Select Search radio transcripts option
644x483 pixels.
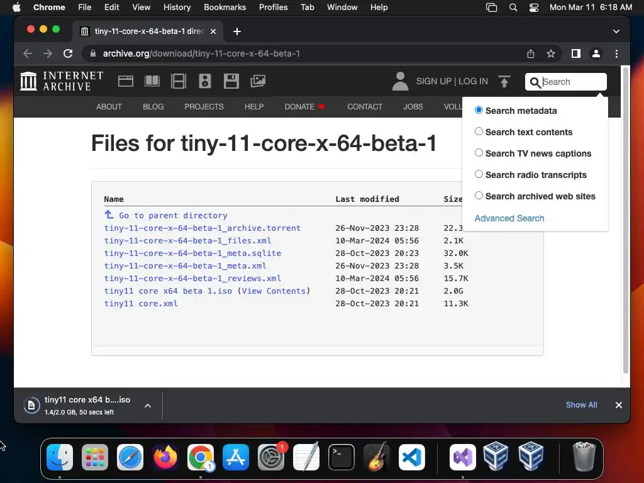click(479, 174)
